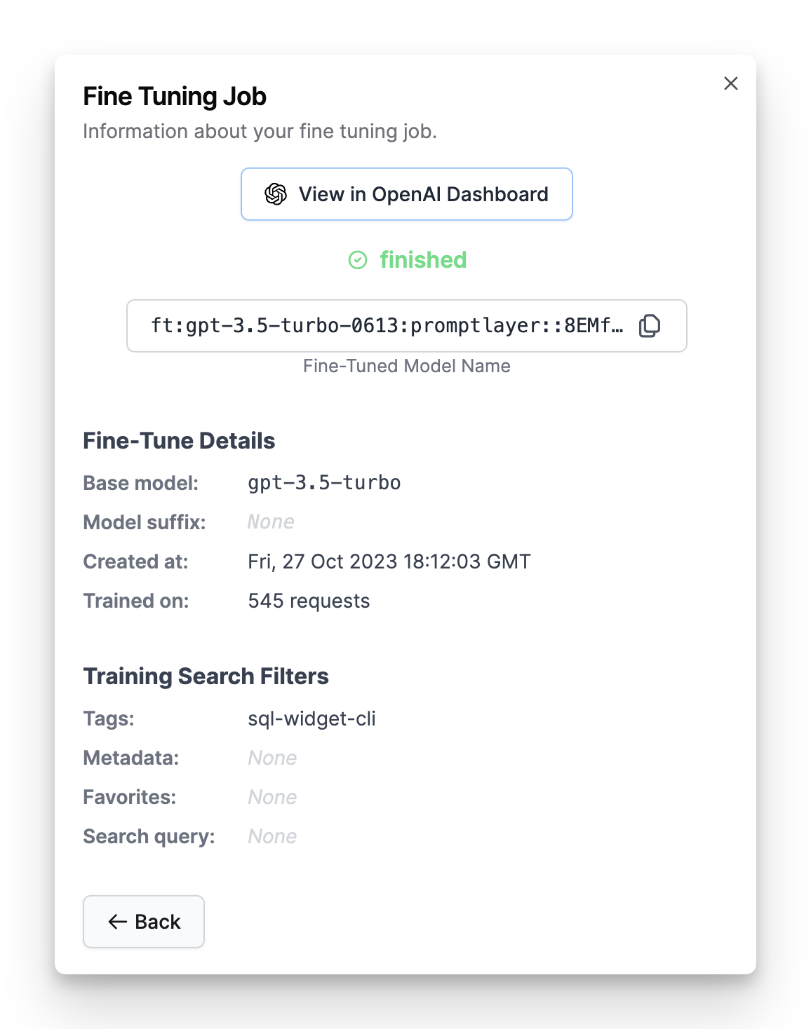Click the left arrow icon inside the Back button
The width and height of the screenshot is (811, 1029).
coord(116,922)
